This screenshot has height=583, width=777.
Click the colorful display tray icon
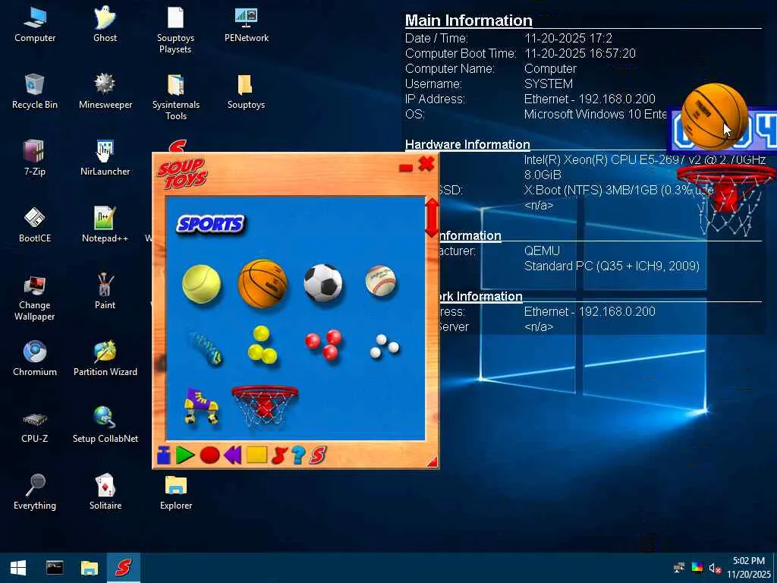(697, 568)
